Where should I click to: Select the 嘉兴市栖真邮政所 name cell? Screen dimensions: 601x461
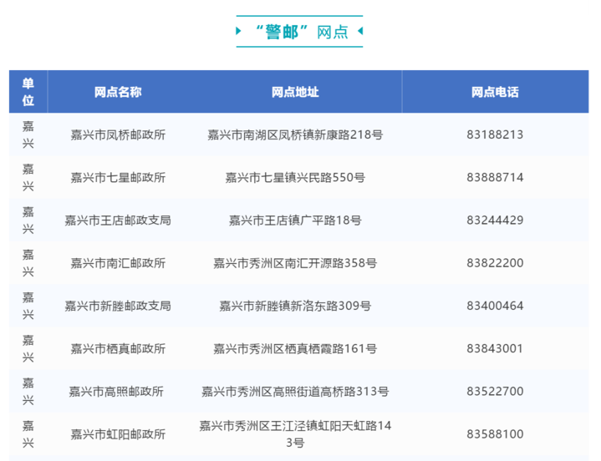click(x=118, y=349)
